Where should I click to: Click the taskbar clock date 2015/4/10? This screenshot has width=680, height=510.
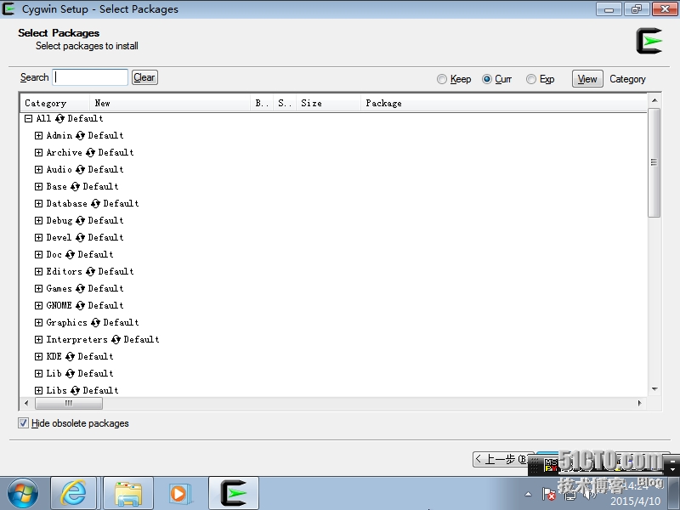(635, 501)
